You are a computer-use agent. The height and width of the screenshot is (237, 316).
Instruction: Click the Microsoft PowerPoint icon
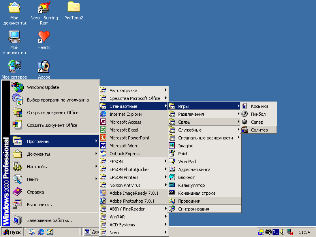pos(103,137)
